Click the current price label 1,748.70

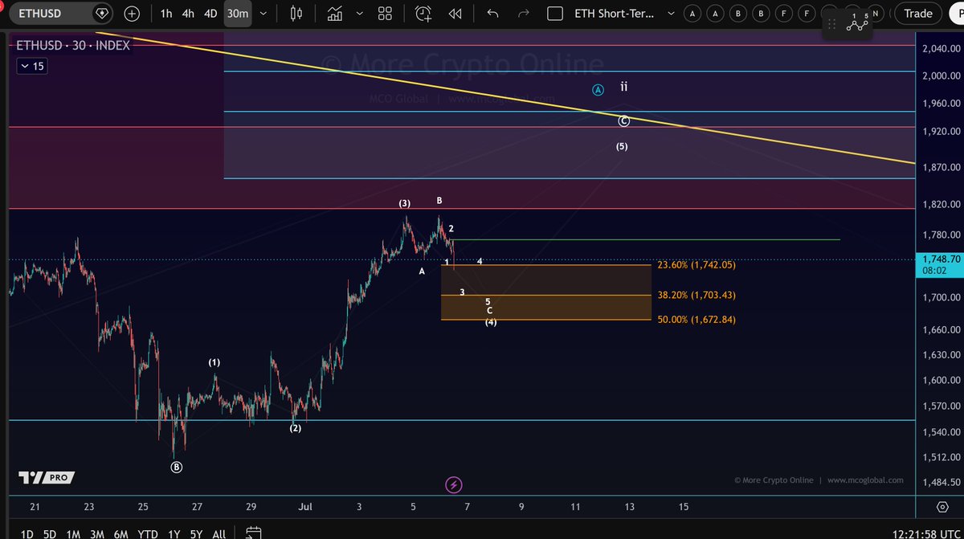[941, 259]
